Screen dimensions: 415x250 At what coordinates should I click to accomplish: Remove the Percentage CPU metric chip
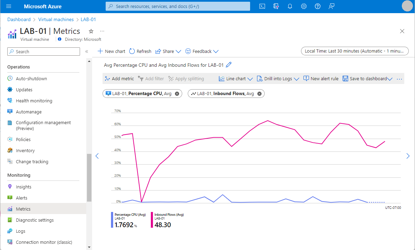tap(177, 94)
